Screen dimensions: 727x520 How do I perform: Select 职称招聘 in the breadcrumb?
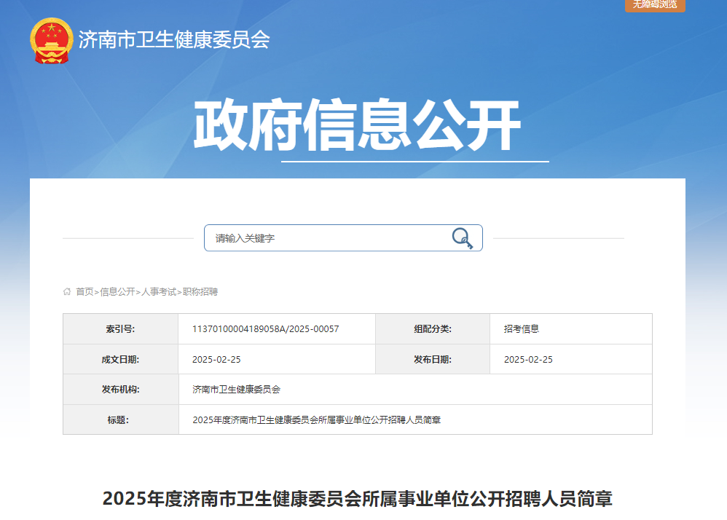tap(200, 292)
